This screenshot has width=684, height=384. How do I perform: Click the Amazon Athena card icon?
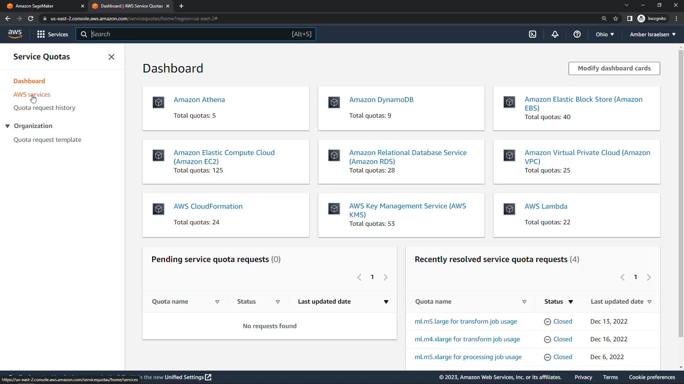point(159,102)
